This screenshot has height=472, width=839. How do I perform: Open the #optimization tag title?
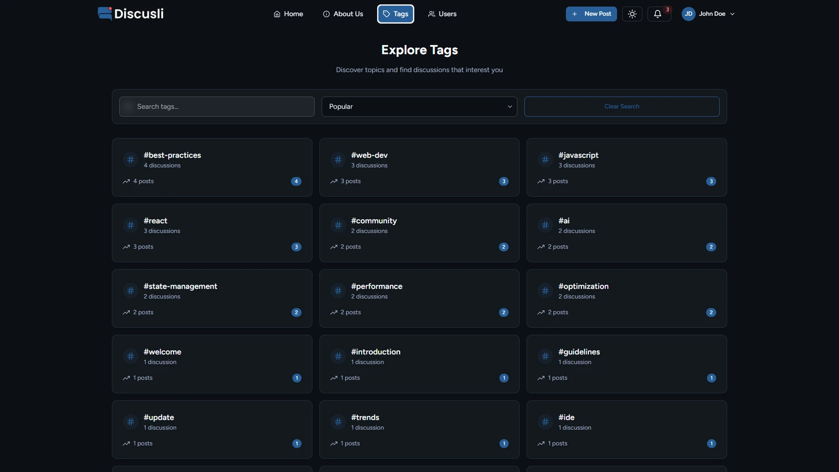pyautogui.click(x=583, y=286)
